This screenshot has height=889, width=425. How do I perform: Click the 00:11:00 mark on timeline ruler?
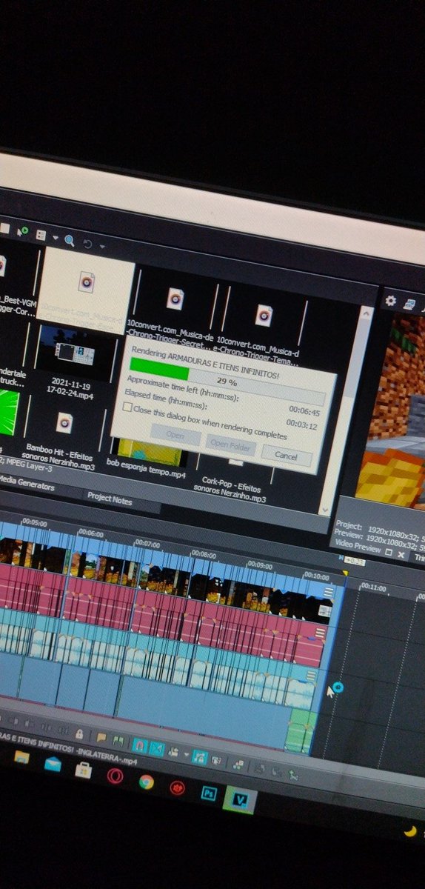[373, 587]
